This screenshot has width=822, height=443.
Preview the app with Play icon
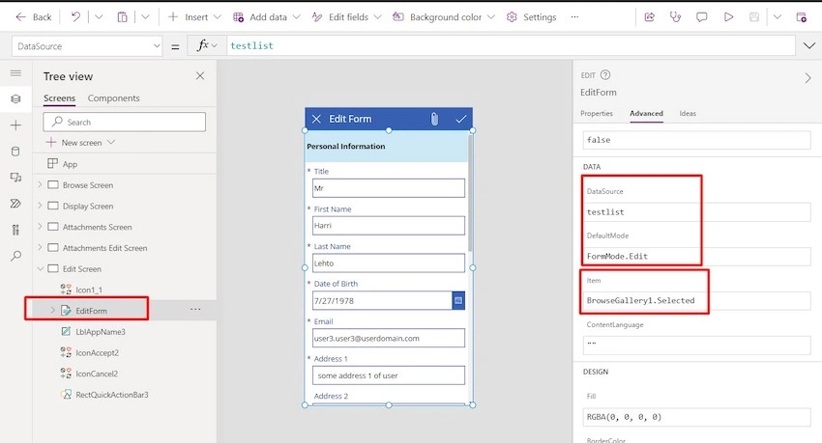tap(728, 17)
